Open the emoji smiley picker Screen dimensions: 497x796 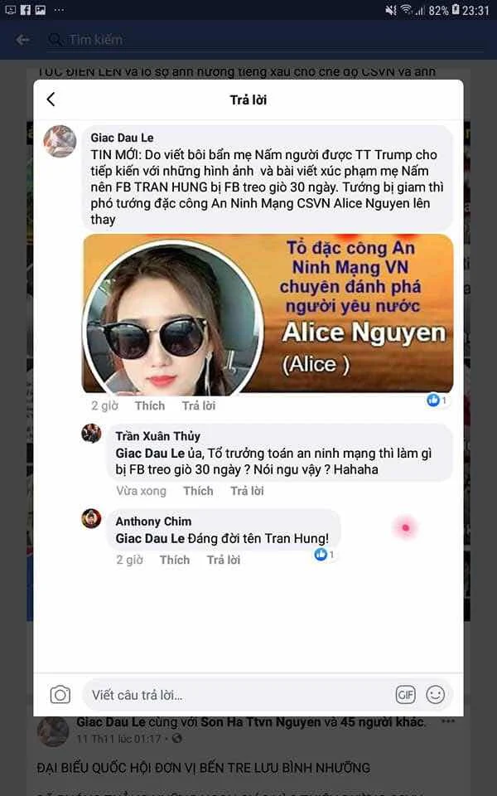[x=435, y=695]
